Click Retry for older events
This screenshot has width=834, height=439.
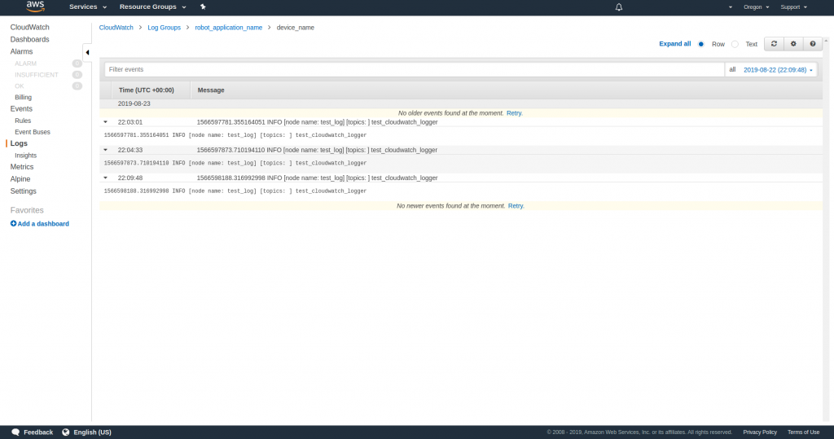click(515, 113)
